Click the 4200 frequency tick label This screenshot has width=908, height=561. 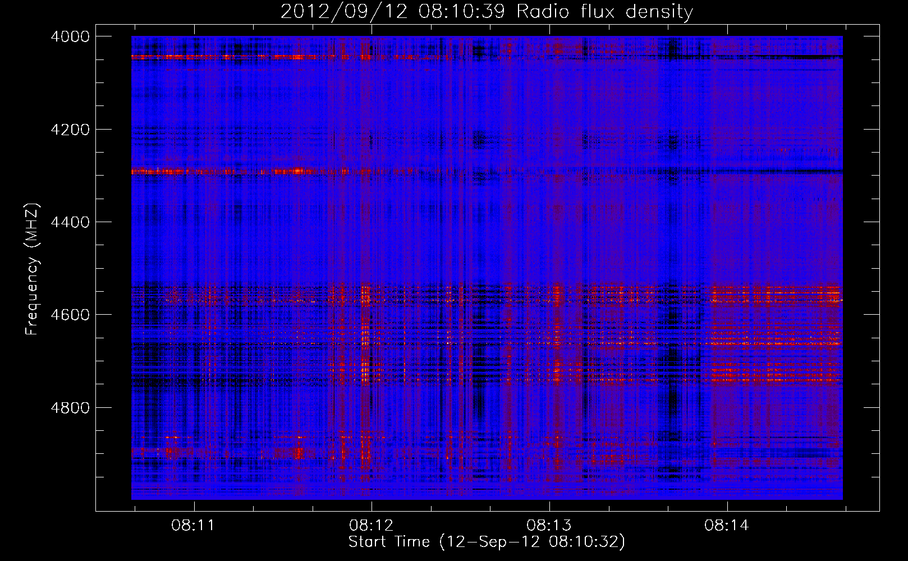click(x=70, y=130)
